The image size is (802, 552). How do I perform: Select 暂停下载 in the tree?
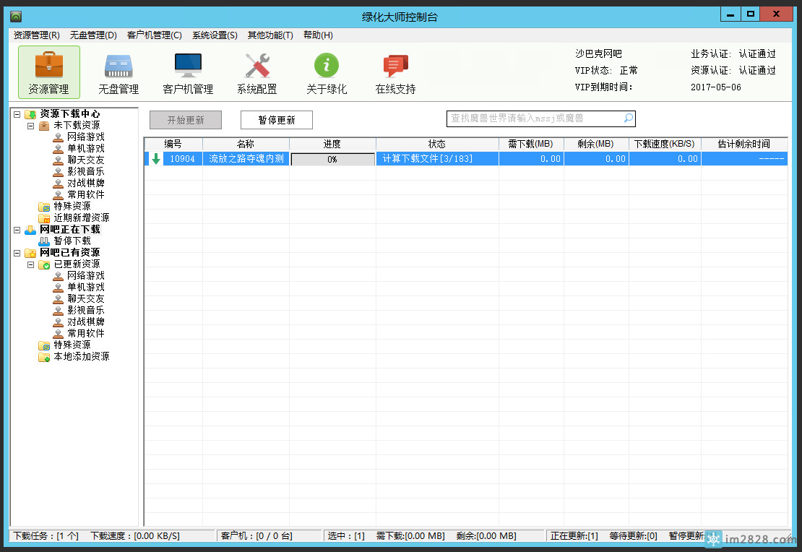pos(72,241)
